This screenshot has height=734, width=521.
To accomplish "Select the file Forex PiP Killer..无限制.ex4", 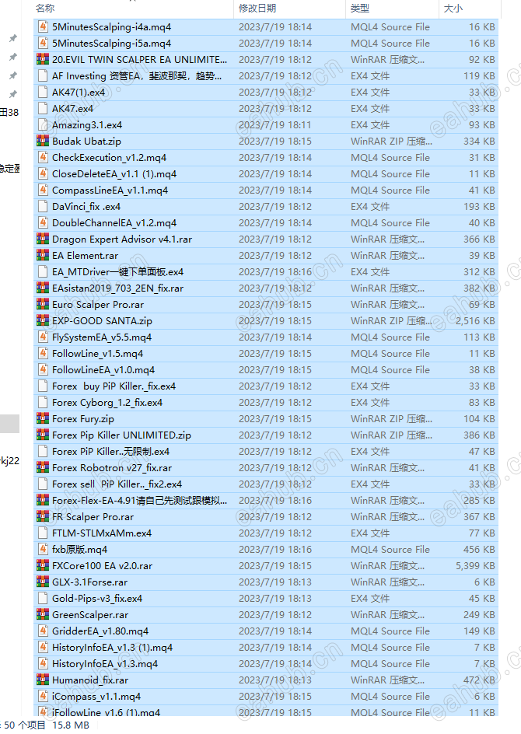I will click(x=110, y=451).
